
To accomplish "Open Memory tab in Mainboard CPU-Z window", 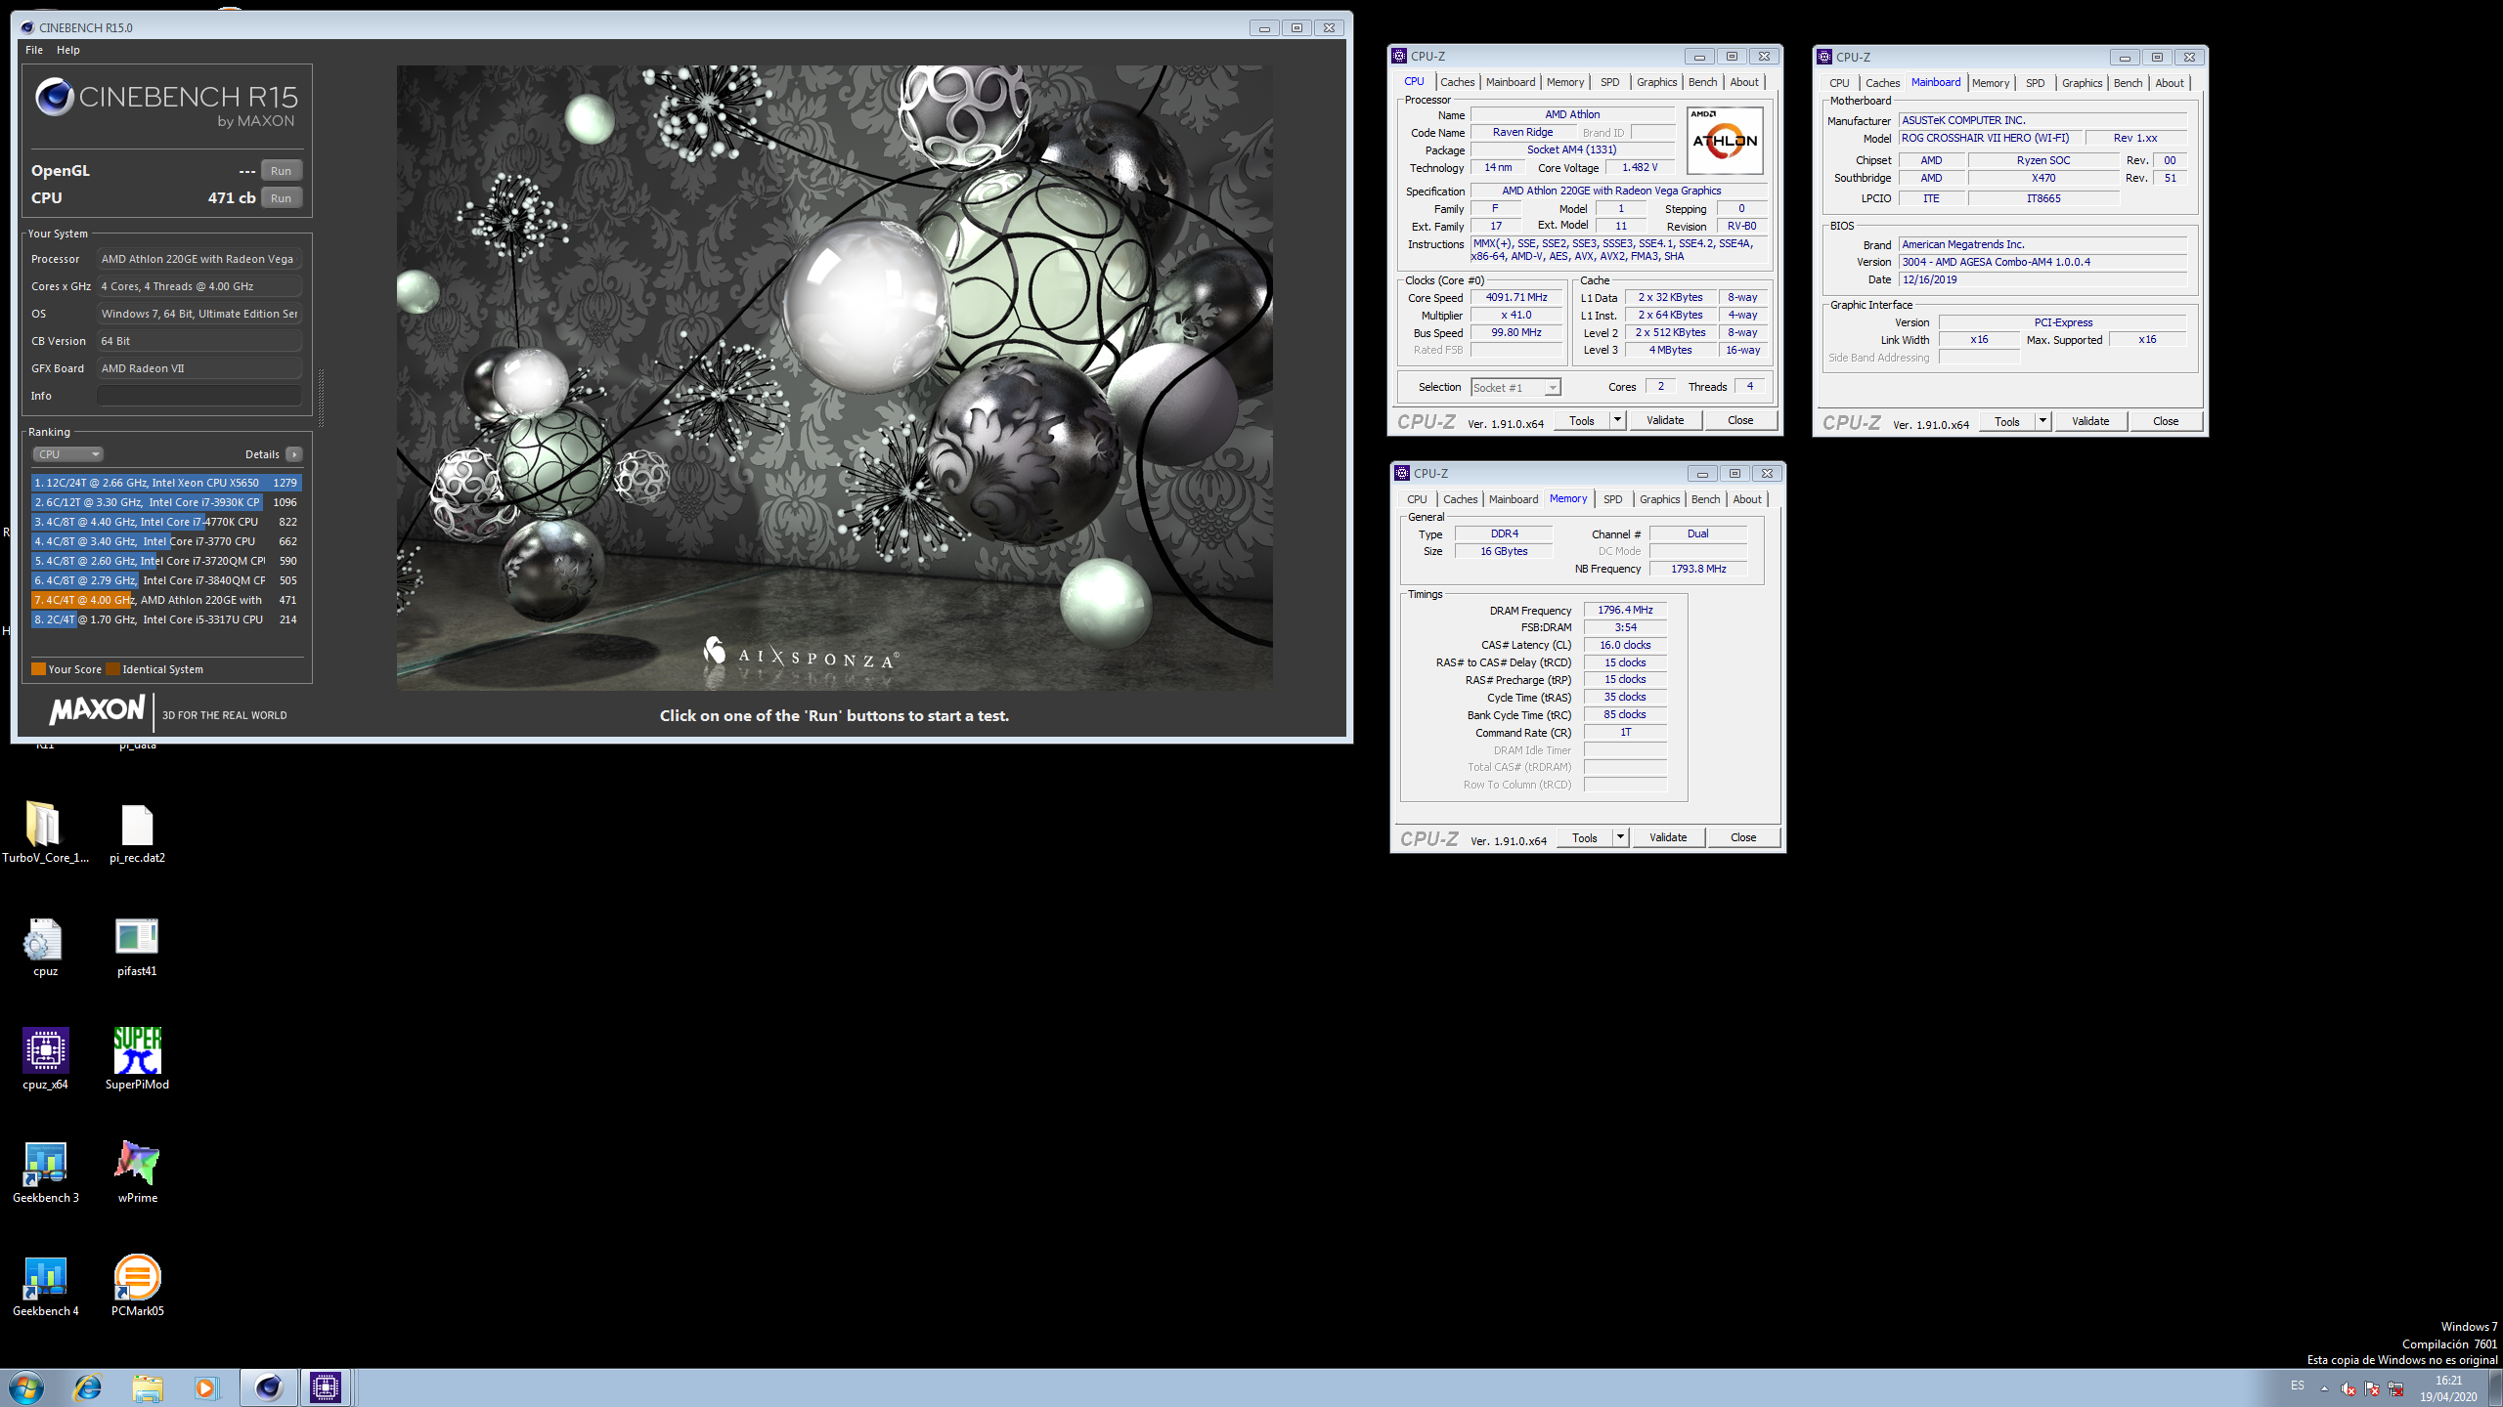I will pyautogui.click(x=1991, y=83).
